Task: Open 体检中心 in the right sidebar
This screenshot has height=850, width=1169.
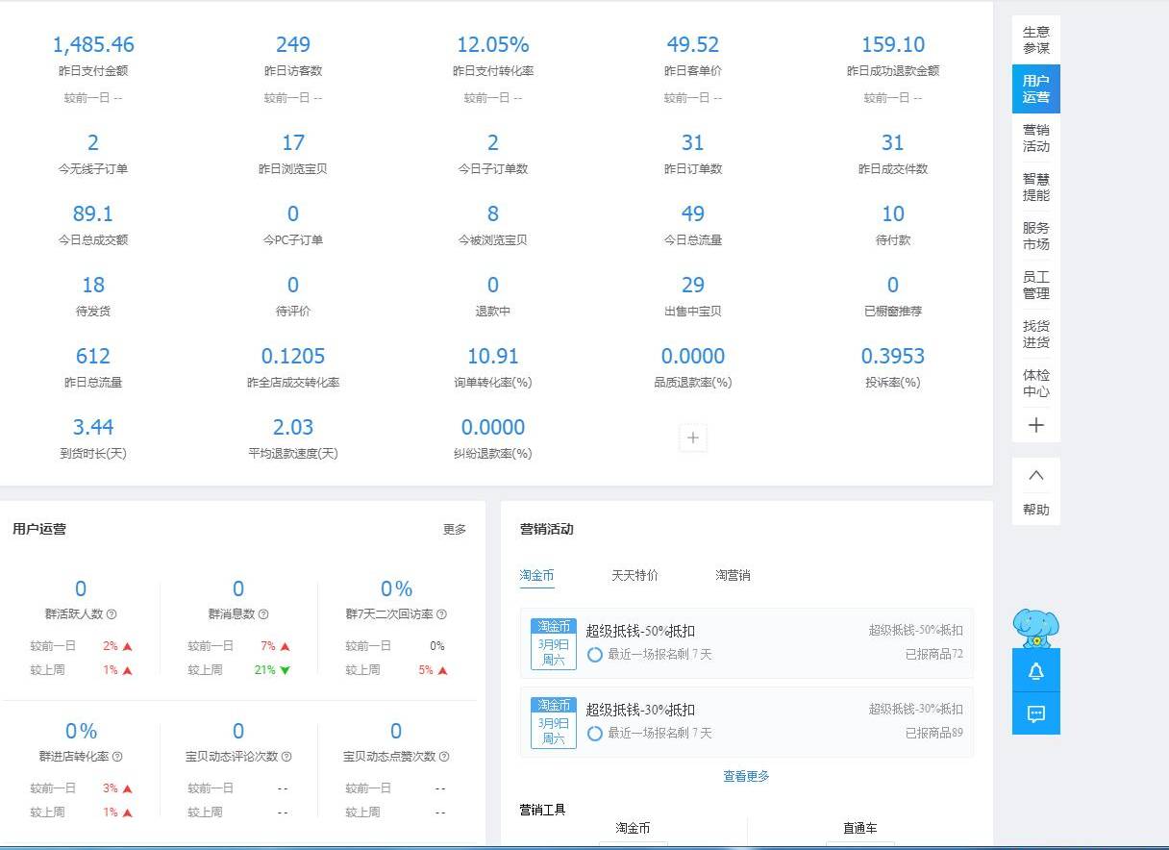Action: coord(1036,383)
